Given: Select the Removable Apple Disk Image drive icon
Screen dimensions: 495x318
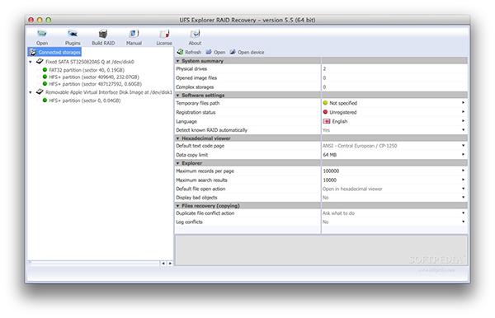Looking at the screenshot, I should point(40,91).
